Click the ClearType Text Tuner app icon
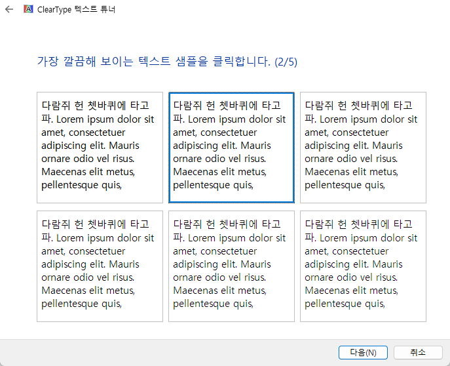Image resolution: width=450 pixels, height=366 pixels. point(28,9)
